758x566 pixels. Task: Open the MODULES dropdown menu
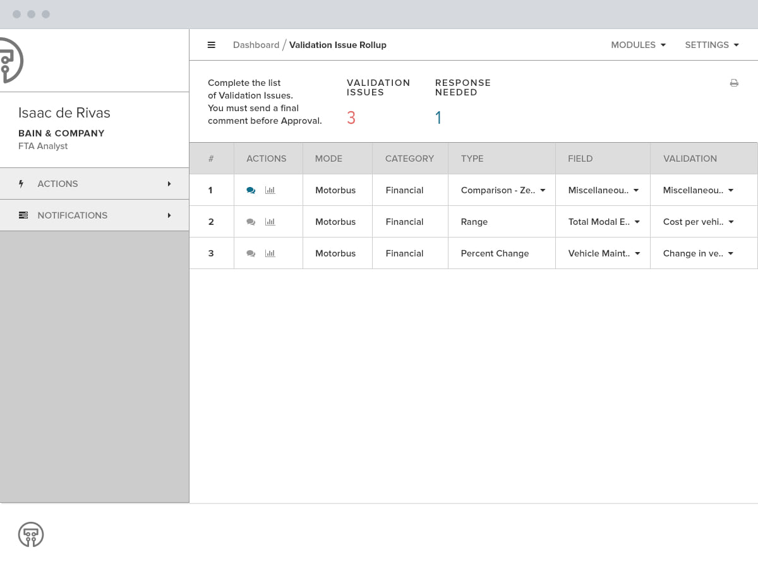638,45
